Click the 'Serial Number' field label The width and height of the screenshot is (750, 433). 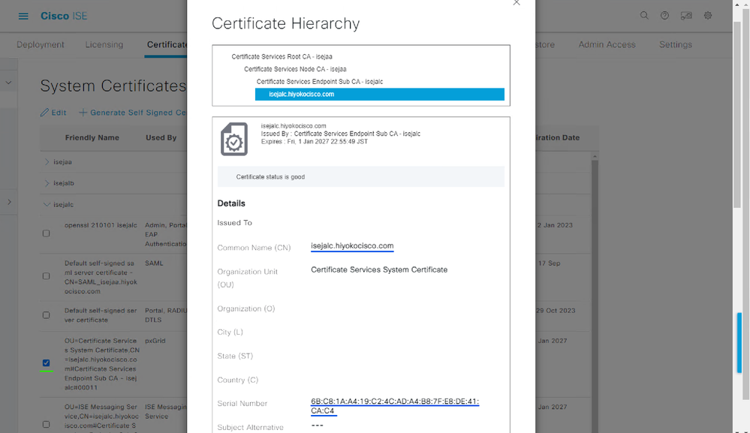click(242, 404)
